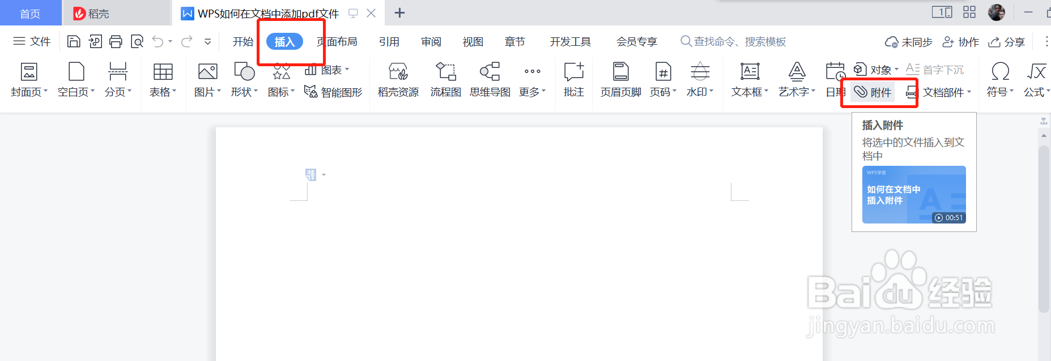Switch to the 审阅 tab
This screenshot has width=1051, height=361.
coord(431,41)
